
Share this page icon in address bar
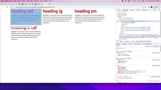(x=143, y=7)
